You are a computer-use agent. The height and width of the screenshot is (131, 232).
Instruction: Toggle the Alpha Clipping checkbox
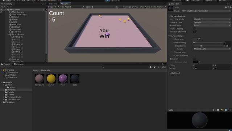pos(194,28)
